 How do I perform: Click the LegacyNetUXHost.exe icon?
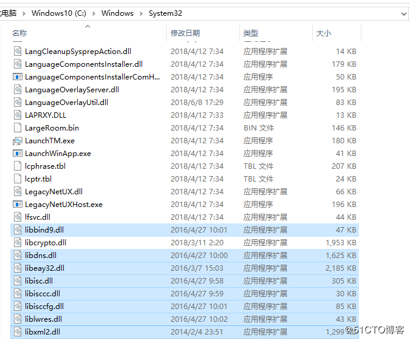click(x=18, y=205)
